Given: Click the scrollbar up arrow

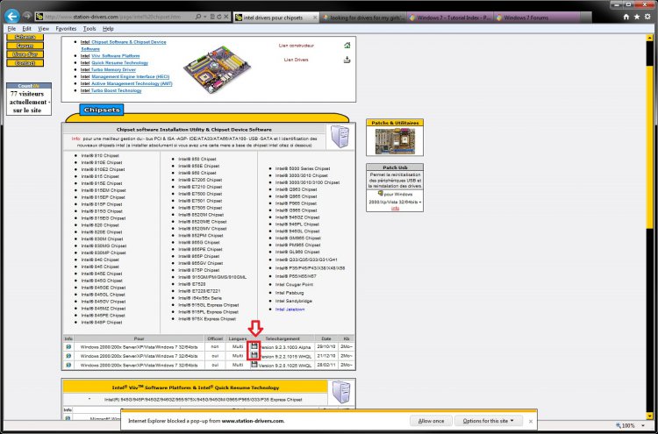Looking at the screenshot, I should pos(649,38).
